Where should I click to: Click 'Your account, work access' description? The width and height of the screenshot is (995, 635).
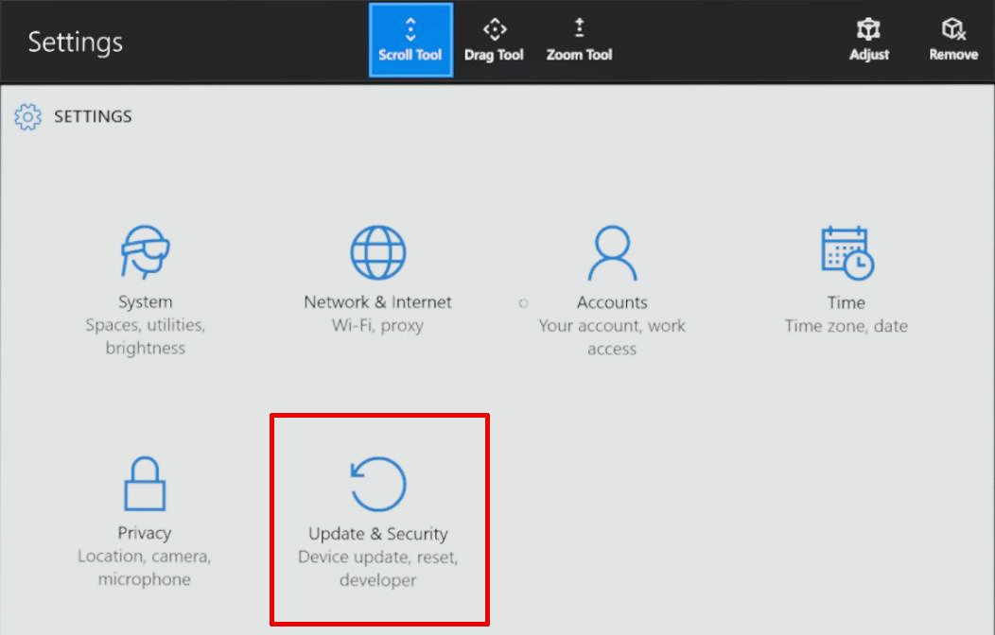pos(612,337)
